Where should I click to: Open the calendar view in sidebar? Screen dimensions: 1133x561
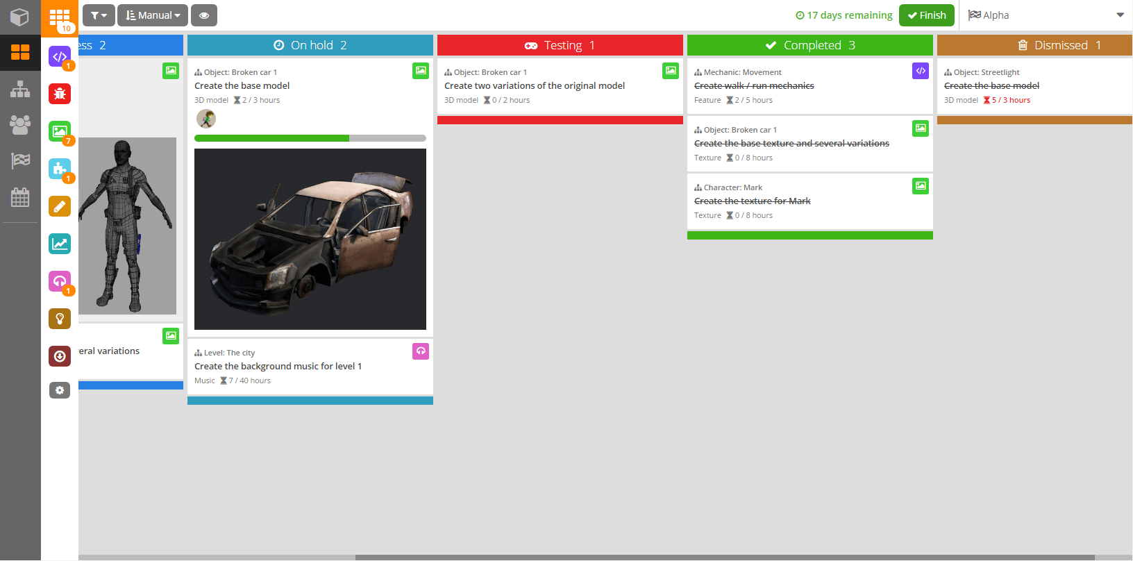click(x=20, y=197)
